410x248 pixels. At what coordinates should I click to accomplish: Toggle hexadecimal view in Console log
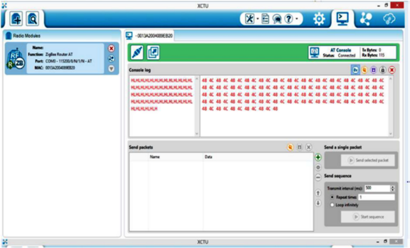(356, 70)
